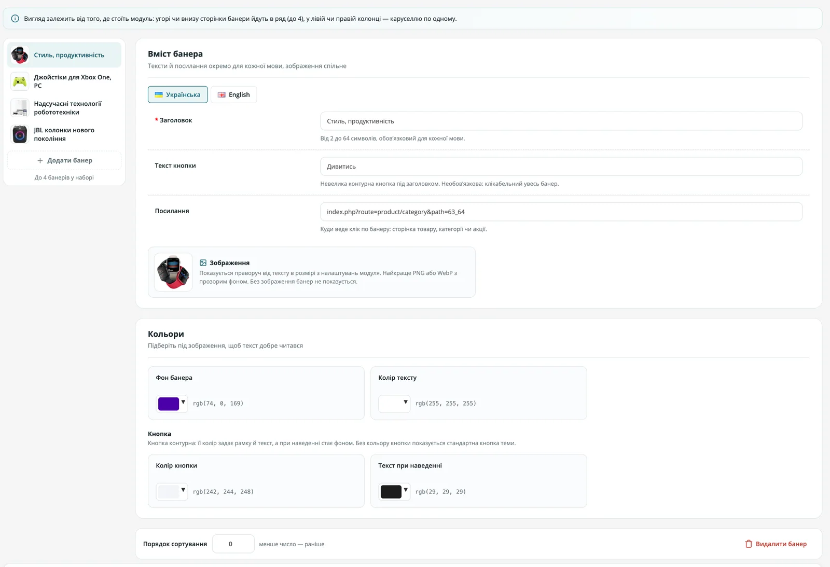Screen dimensions: 830x567
Task: Click the Ukrainian flag icon
Action: point(159,95)
